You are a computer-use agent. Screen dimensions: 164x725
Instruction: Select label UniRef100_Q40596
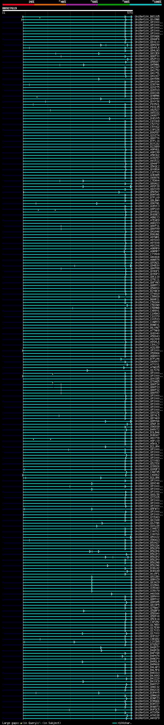(x=147, y=79)
